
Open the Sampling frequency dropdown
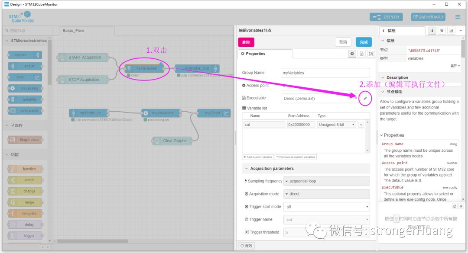327,181
